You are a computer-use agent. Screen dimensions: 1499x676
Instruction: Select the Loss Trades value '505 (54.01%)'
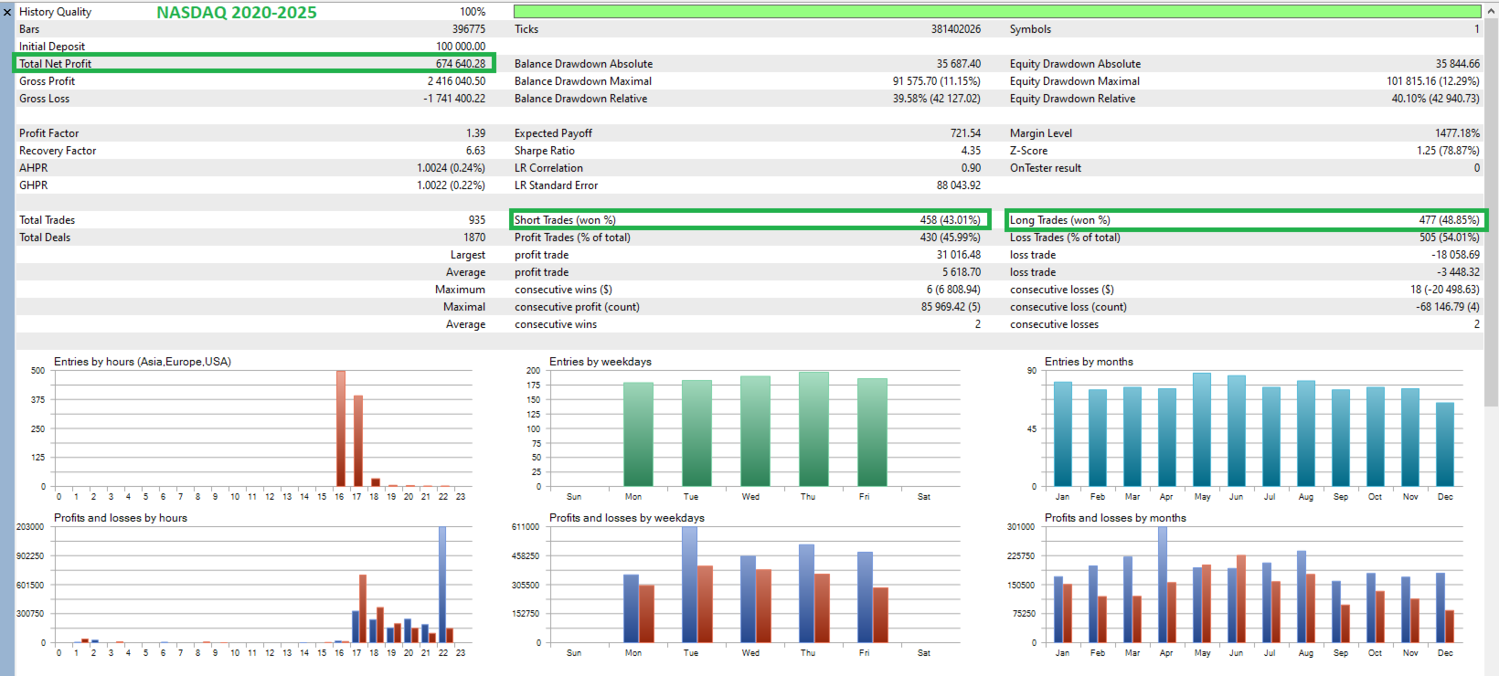(1450, 238)
